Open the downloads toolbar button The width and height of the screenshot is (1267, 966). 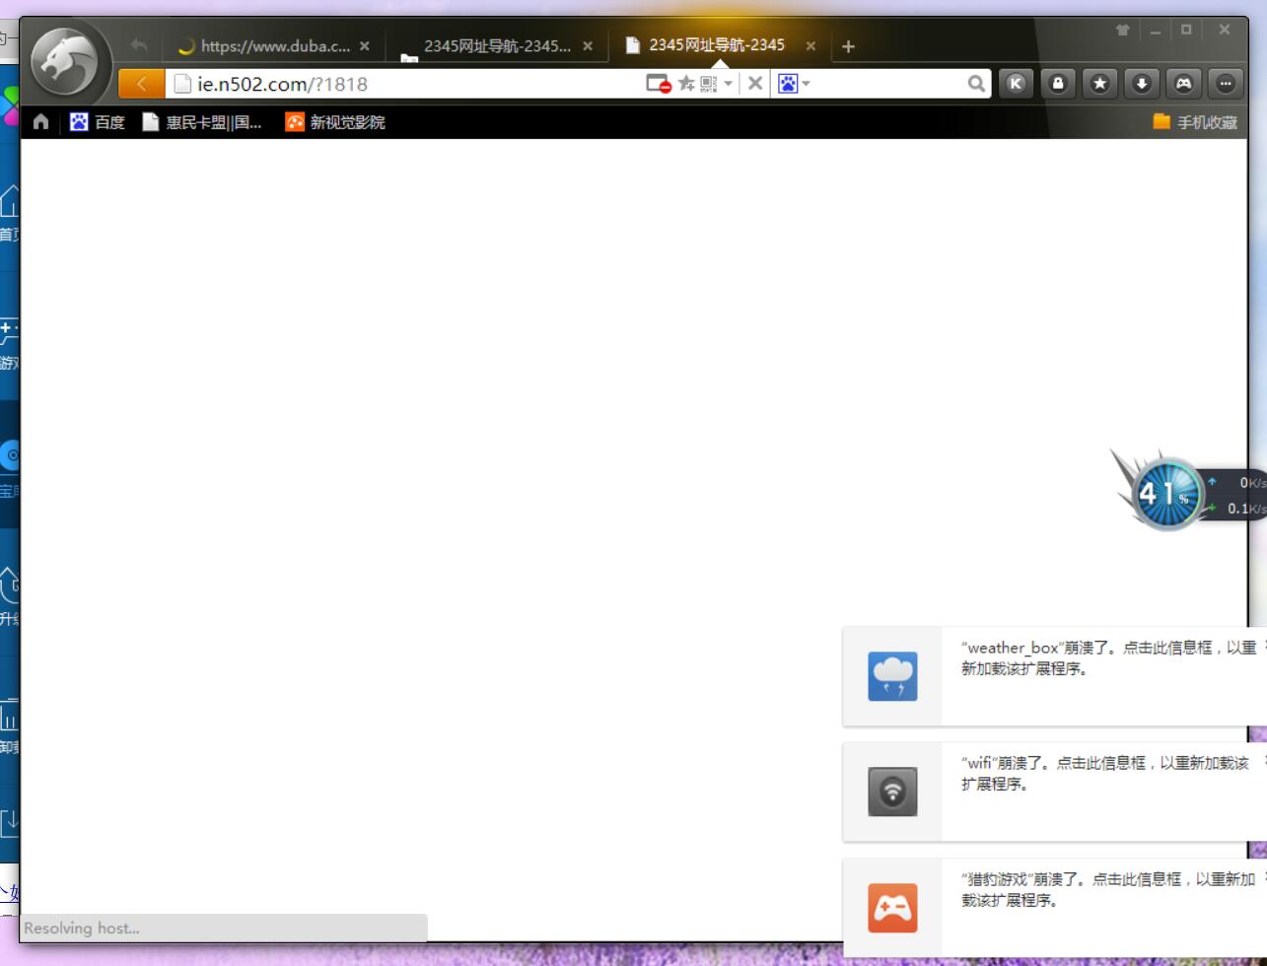click(x=1142, y=84)
